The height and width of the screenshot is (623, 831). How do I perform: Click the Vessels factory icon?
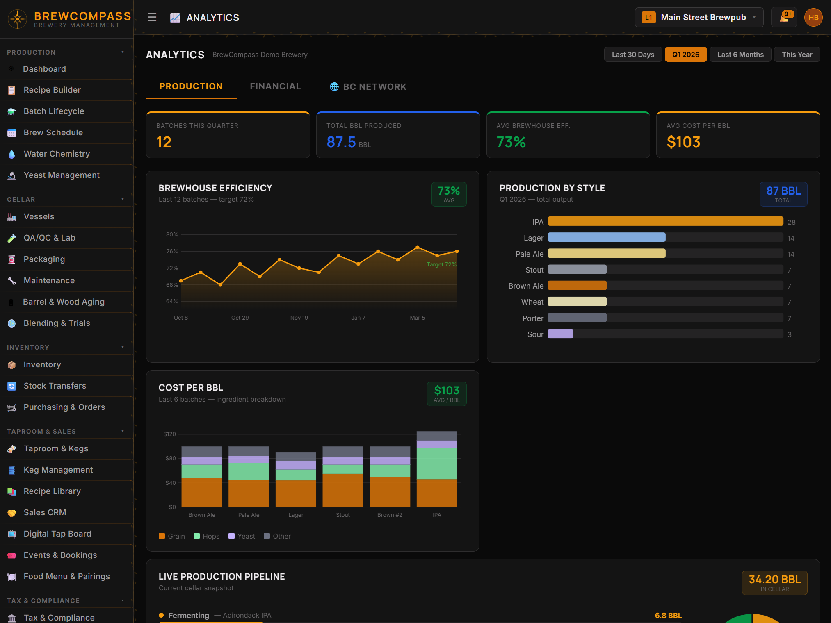point(12,217)
